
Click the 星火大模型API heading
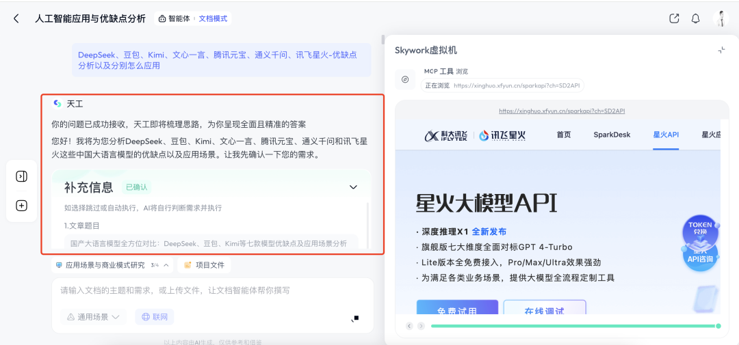(487, 204)
